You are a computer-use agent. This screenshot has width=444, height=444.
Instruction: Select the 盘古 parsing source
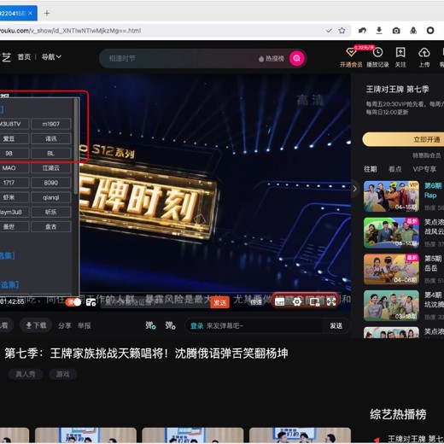click(51, 227)
